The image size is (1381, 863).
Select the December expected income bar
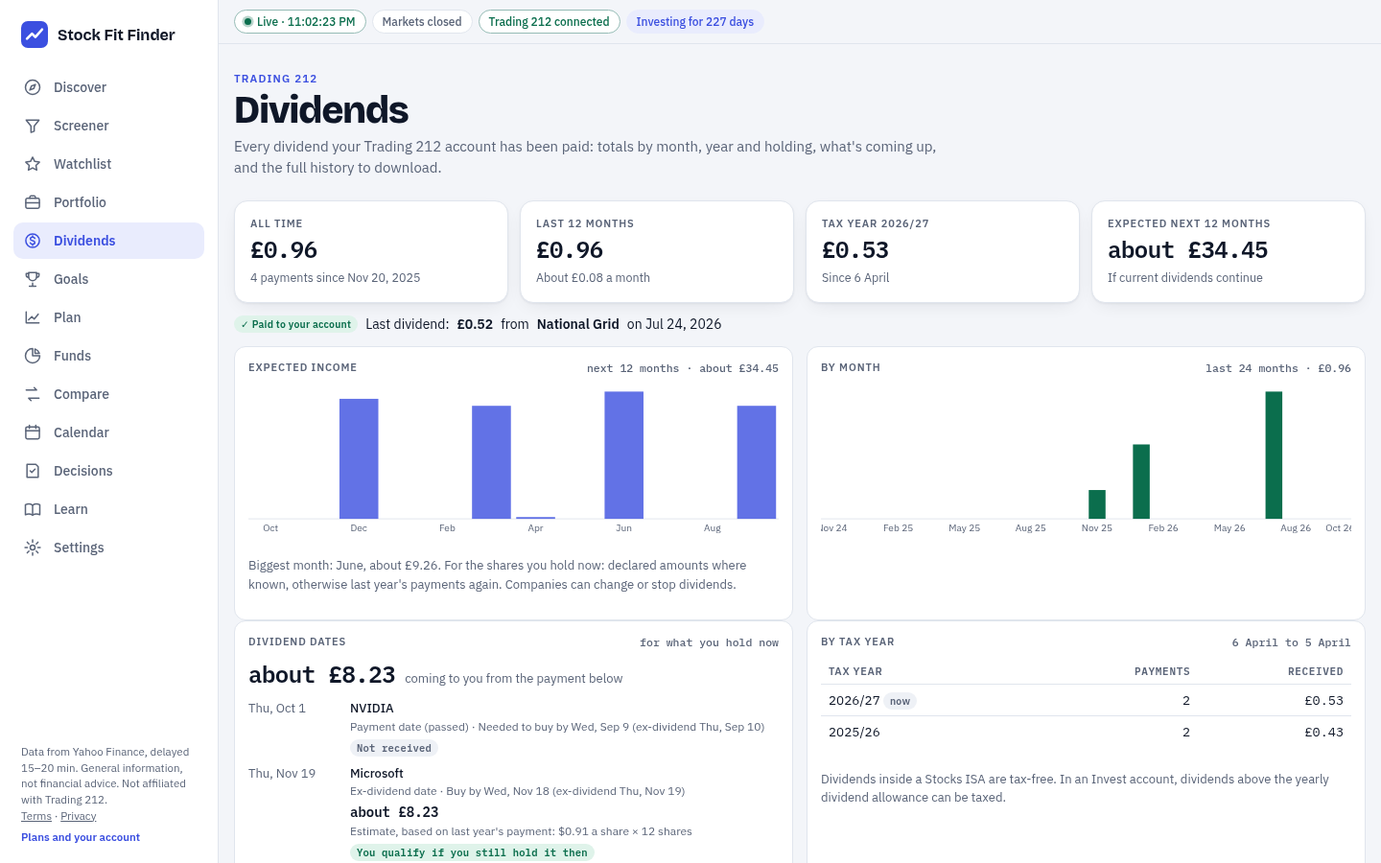359,458
